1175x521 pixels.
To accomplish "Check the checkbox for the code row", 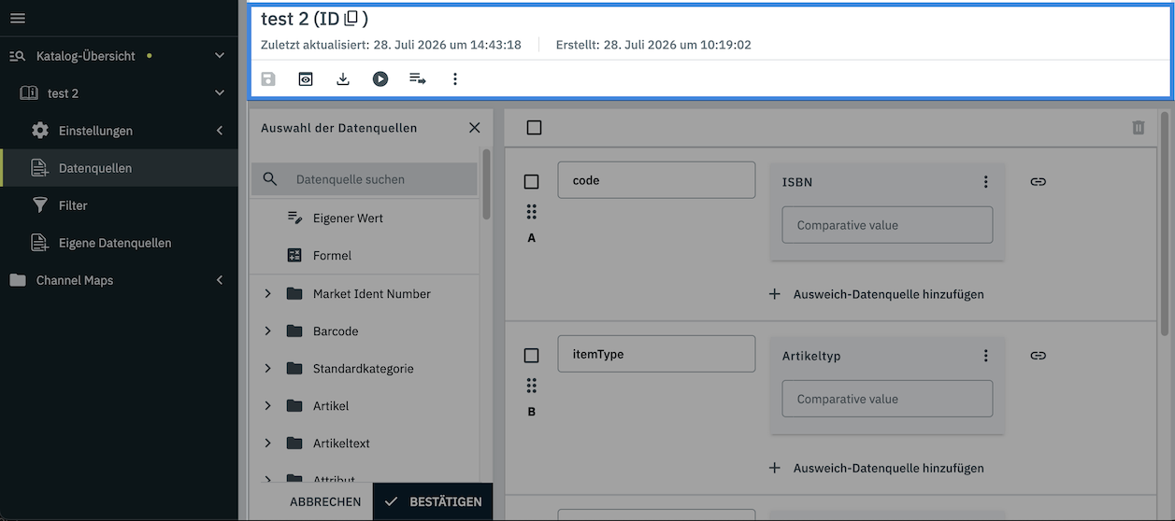I will pos(532,182).
